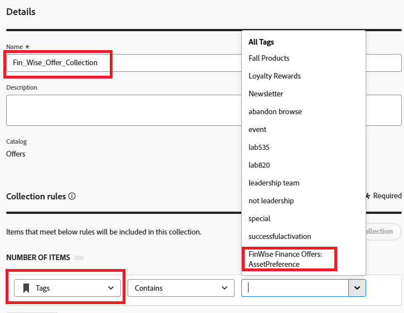The height and width of the screenshot is (313, 404).
Task: Click into the Description text area
Action: (123, 110)
